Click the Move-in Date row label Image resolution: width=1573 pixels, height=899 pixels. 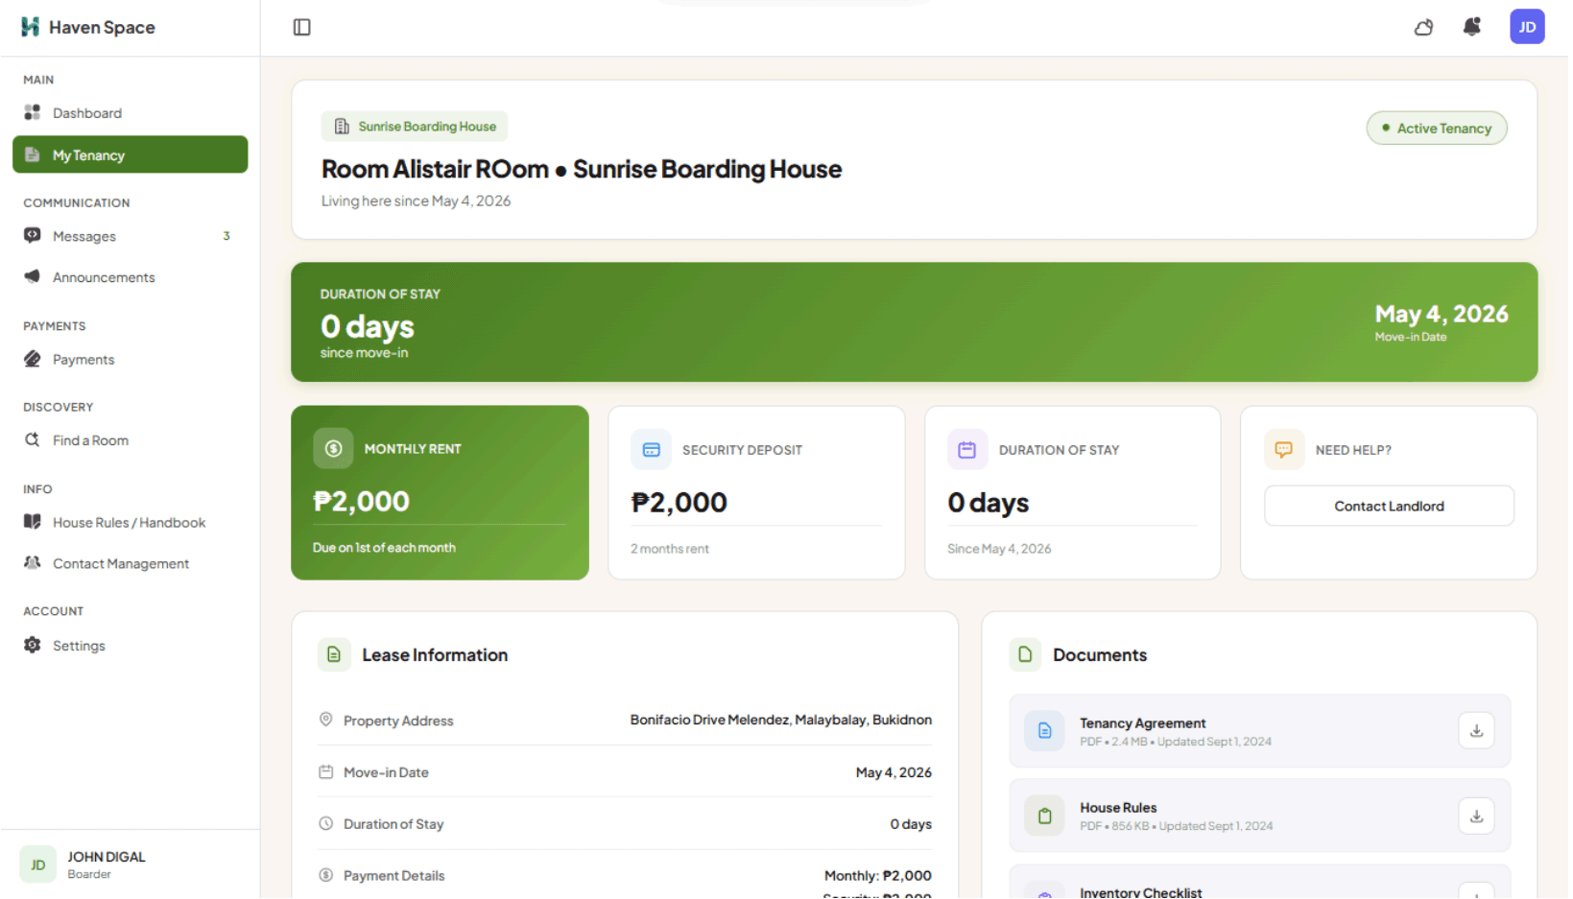point(386,772)
